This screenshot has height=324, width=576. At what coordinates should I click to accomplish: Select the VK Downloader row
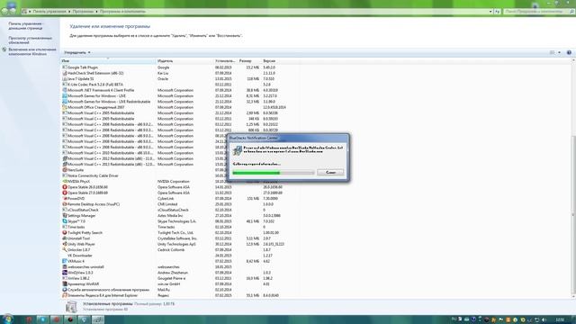click(180, 256)
